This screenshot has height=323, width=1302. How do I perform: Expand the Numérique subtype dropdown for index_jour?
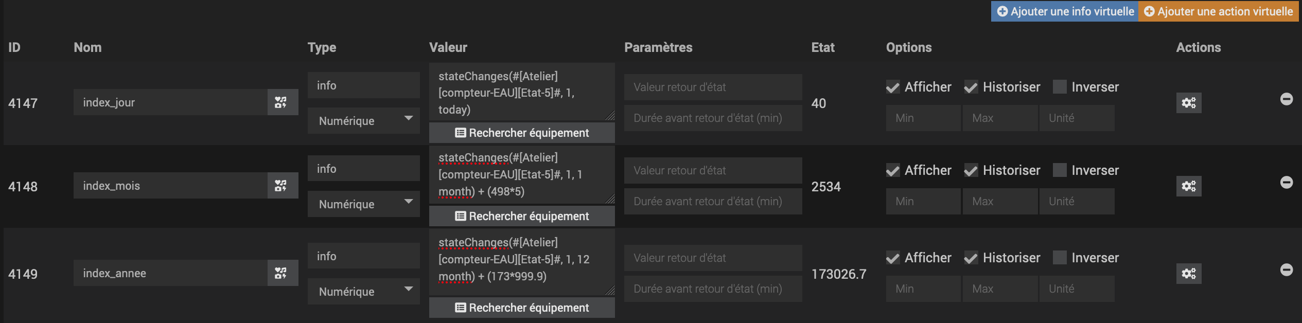coord(363,121)
